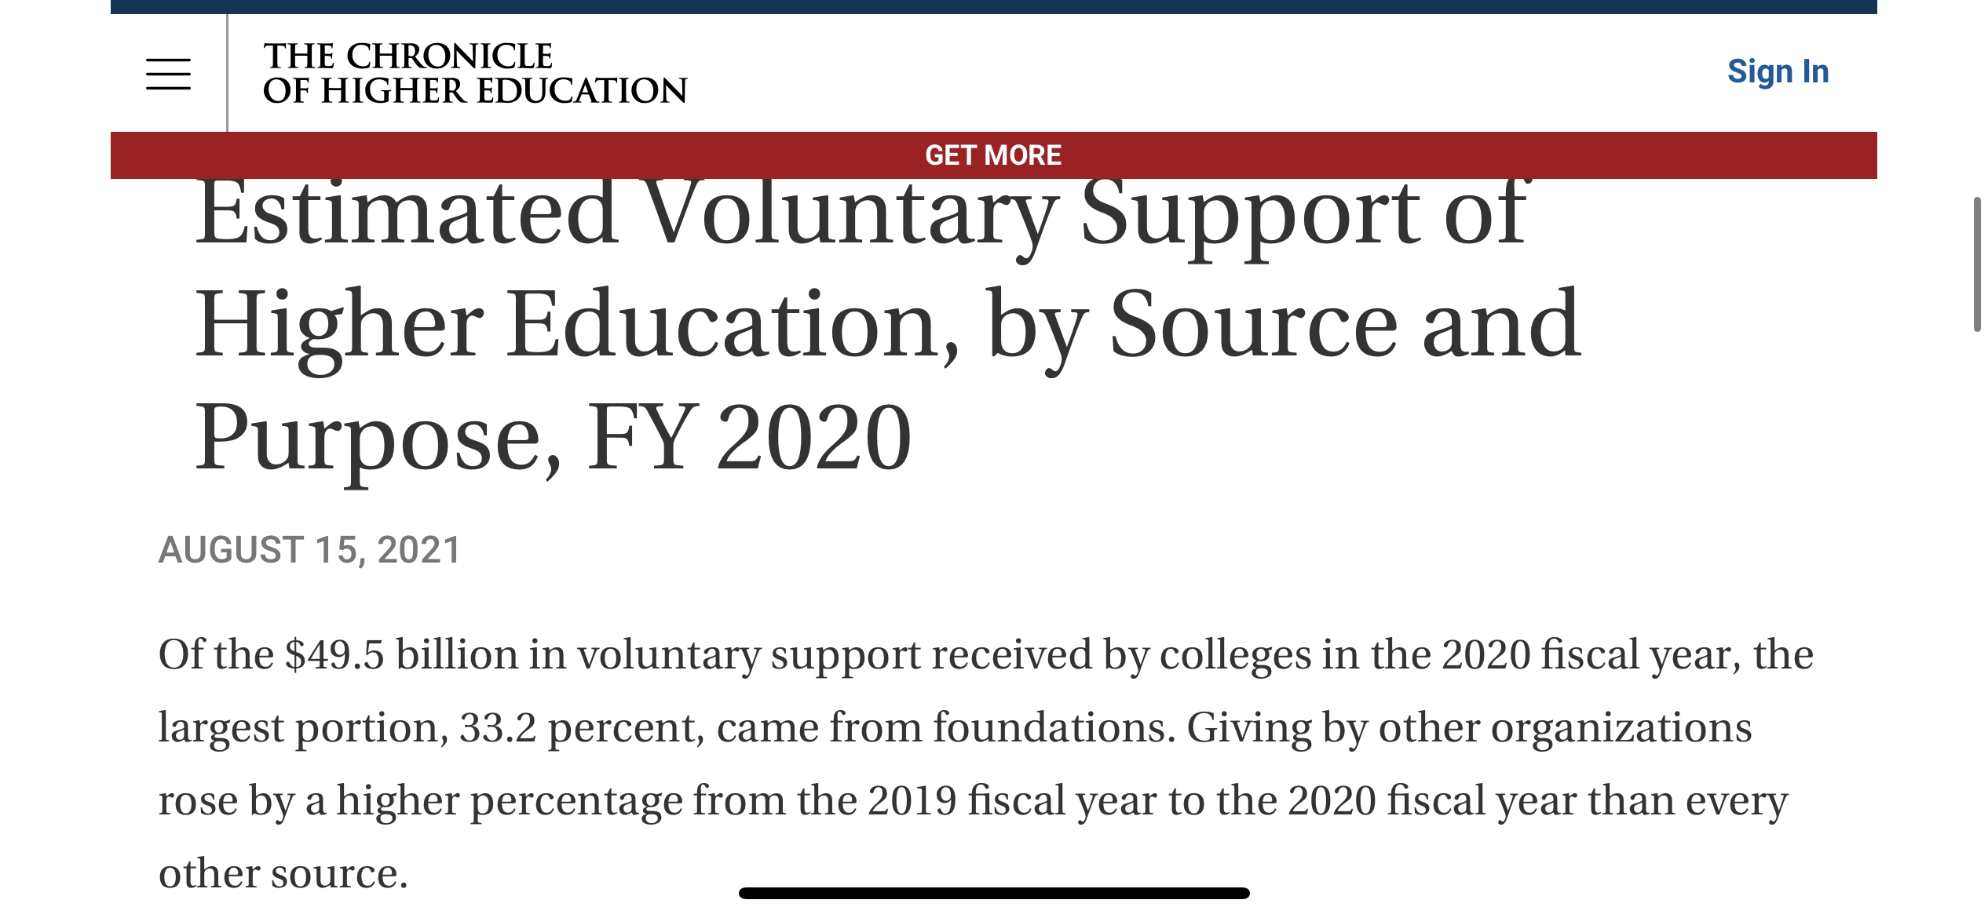
Task: Click the 33.2 percent figure in the paragraph
Action: click(581, 727)
